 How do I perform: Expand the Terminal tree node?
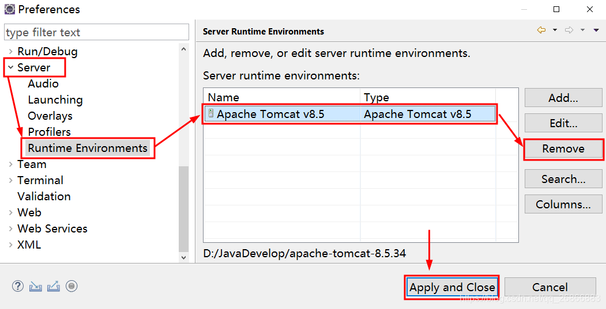click(11, 181)
